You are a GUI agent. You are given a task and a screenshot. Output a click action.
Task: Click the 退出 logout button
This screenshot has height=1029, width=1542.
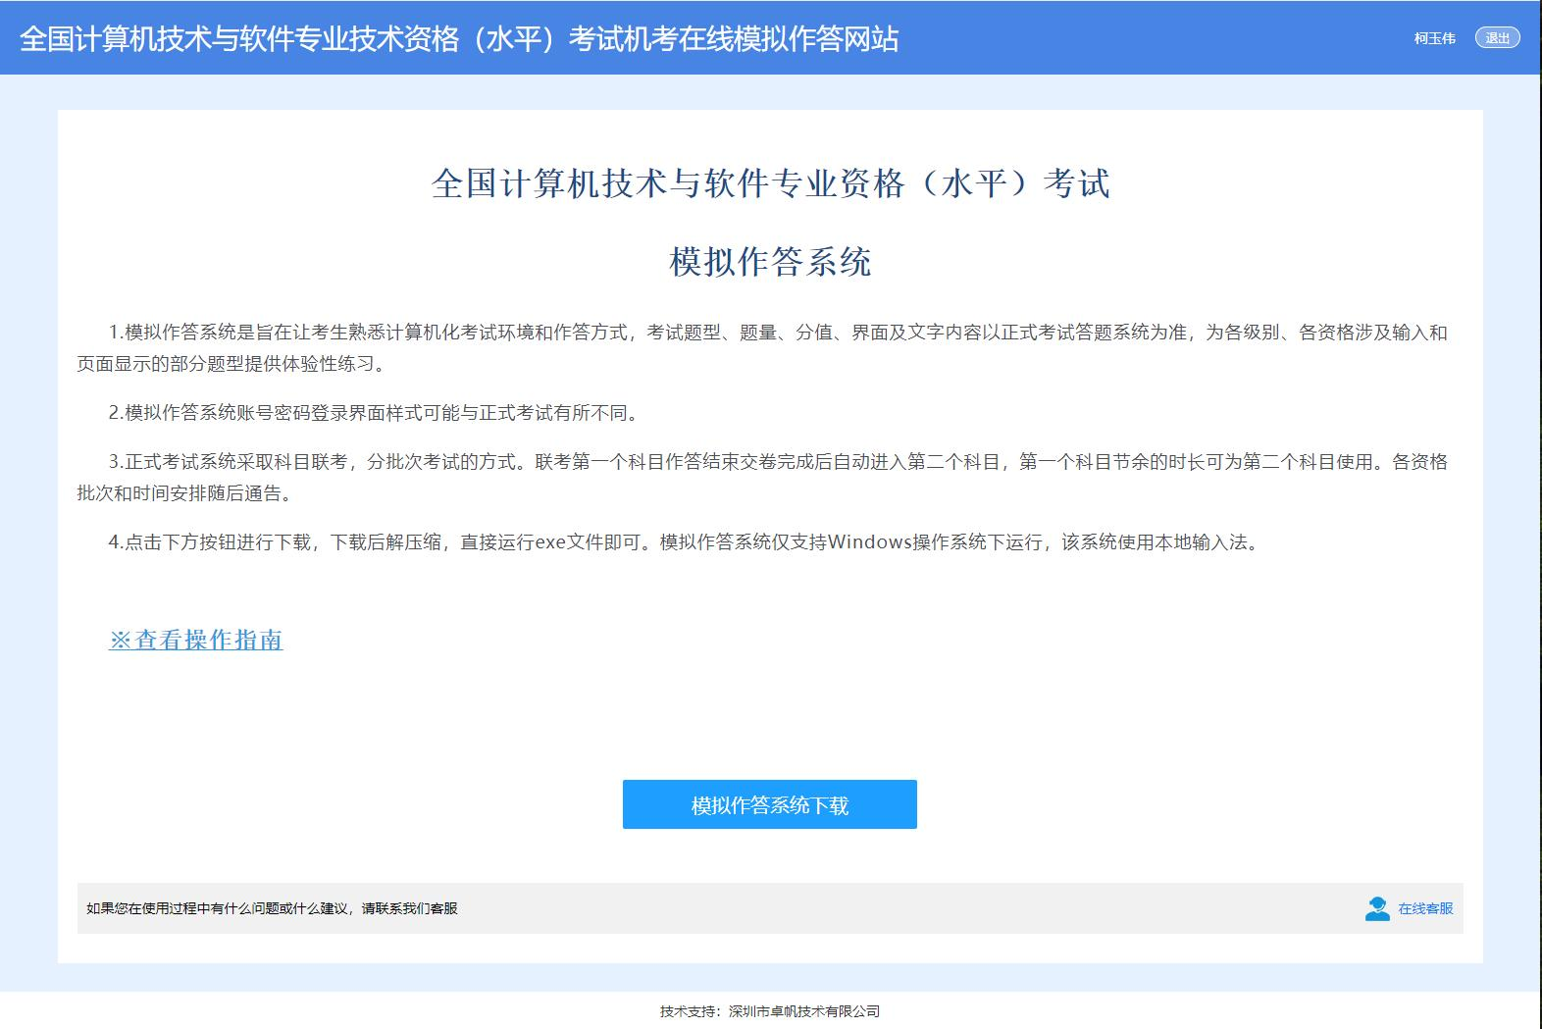click(1497, 38)
